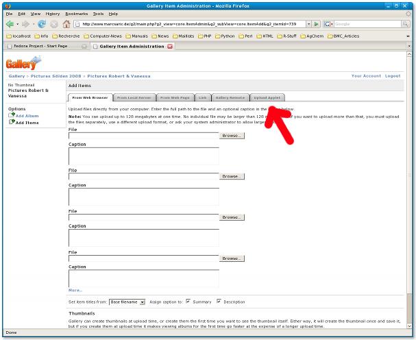Click into the first Caption text area
This screenshot has height=340, width=416.
(143, 156)
